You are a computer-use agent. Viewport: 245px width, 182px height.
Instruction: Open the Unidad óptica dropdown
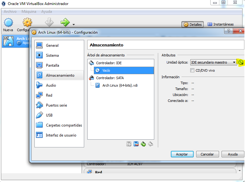point(214,62)
